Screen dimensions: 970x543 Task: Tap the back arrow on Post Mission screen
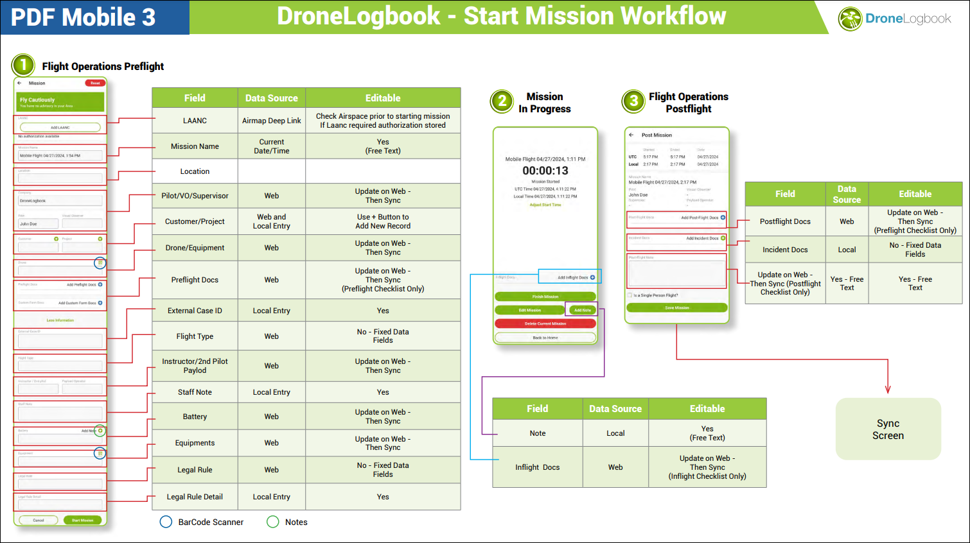[x=631, y=135]
